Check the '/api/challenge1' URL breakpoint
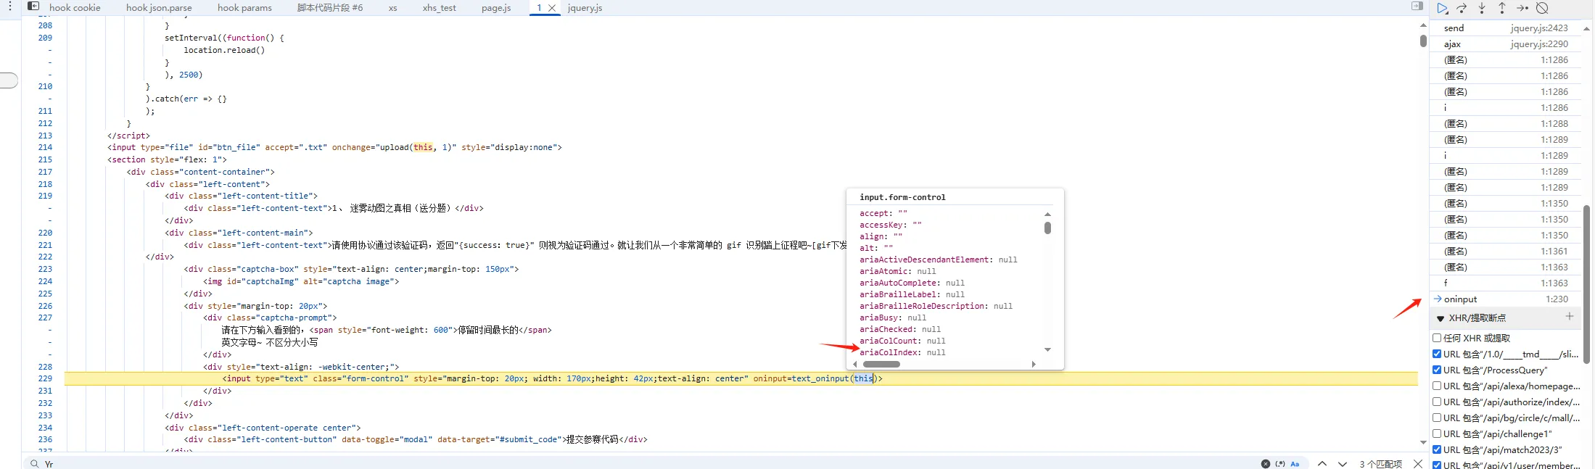The image size is (1595, 469). pos(1437,433)
